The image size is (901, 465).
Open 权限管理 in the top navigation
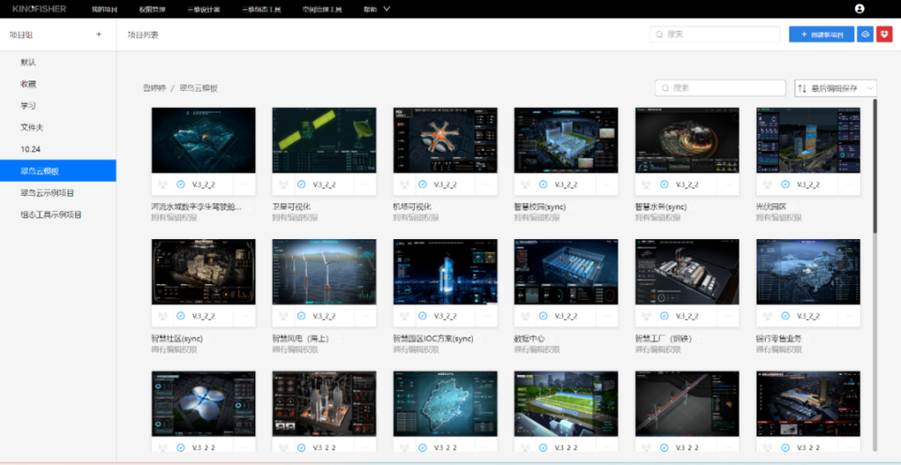[152, 9]
